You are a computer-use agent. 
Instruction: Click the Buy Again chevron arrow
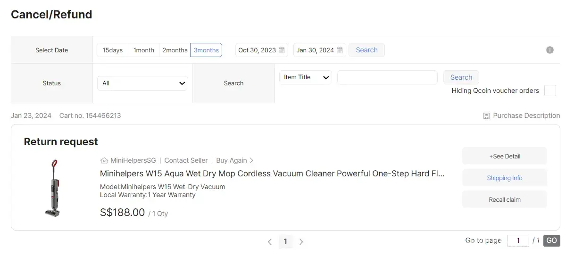(251, 160)
